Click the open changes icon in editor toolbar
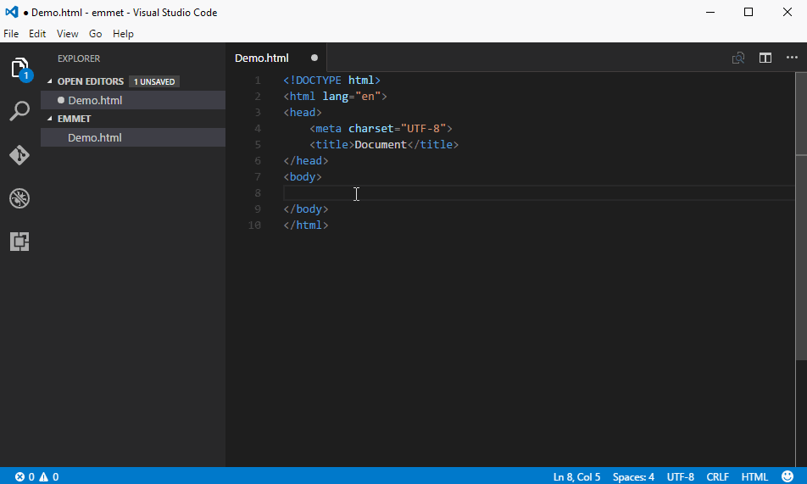 [738, 58]
